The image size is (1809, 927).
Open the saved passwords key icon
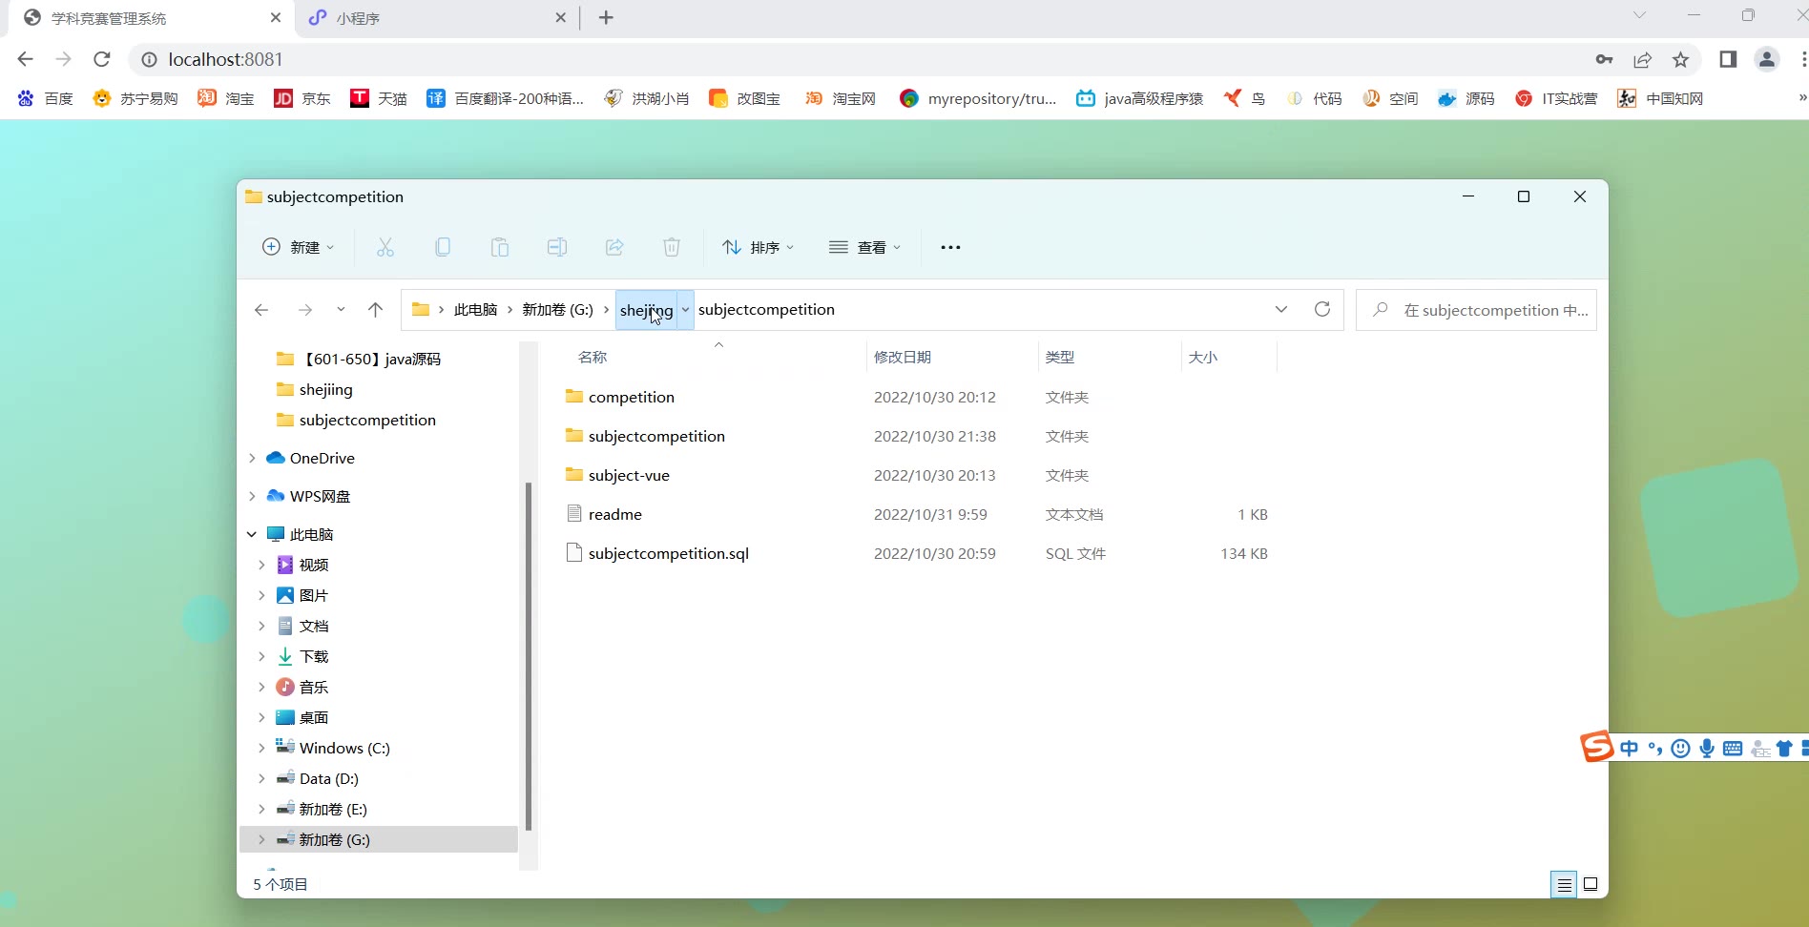coord(1604,60)
